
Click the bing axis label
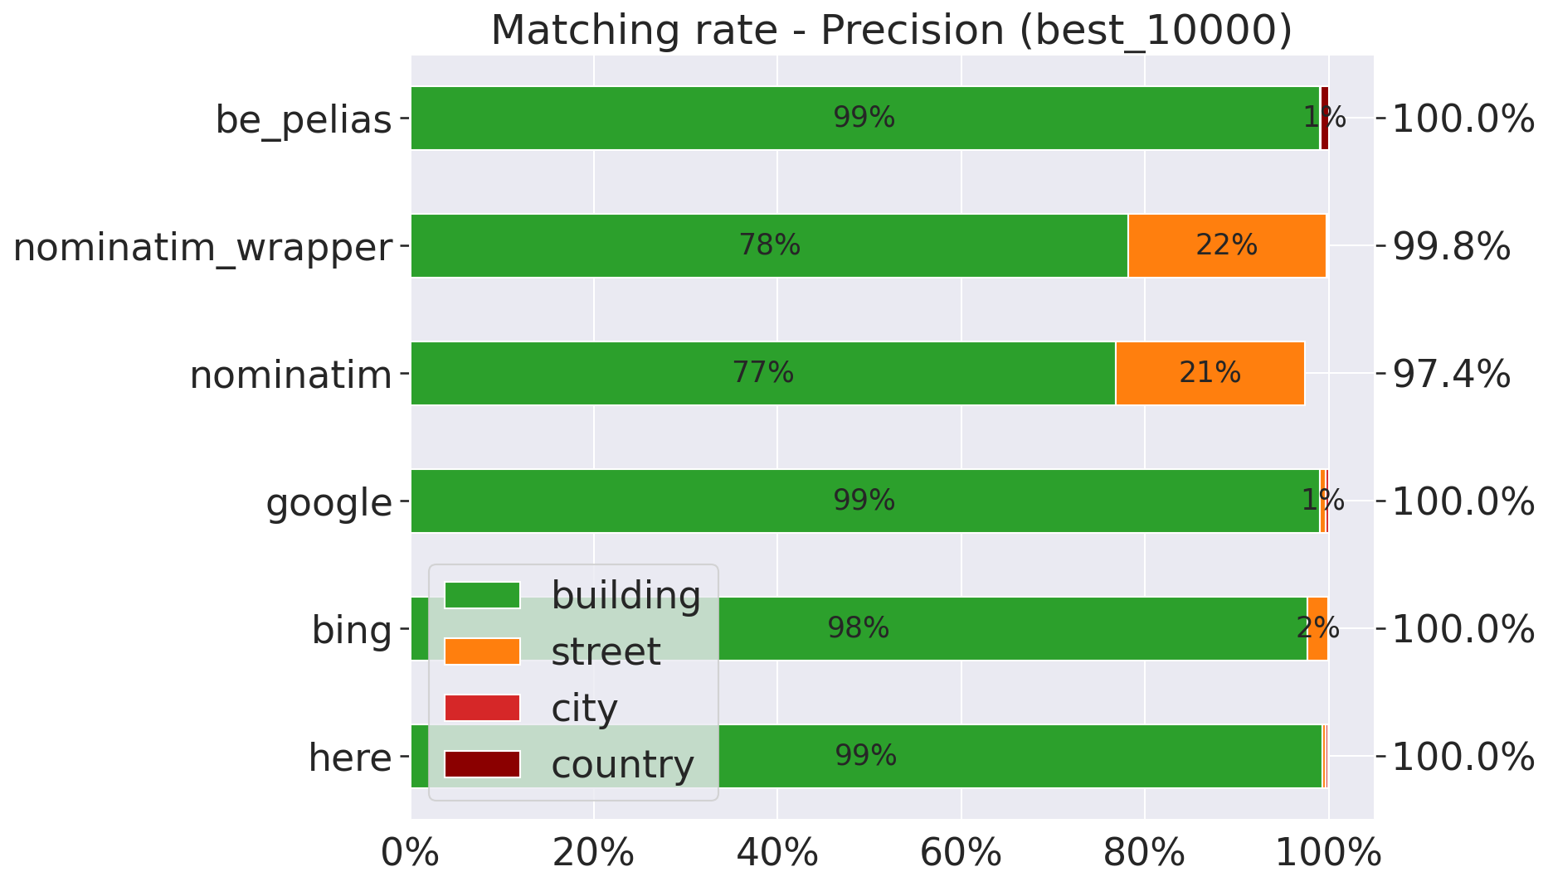[352, 630]
